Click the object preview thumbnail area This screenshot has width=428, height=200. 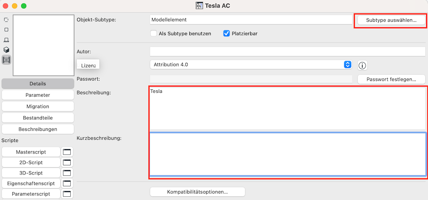[43, 45]
